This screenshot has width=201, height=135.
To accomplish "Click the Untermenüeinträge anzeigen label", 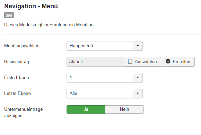I will click(x=23, y=113).
